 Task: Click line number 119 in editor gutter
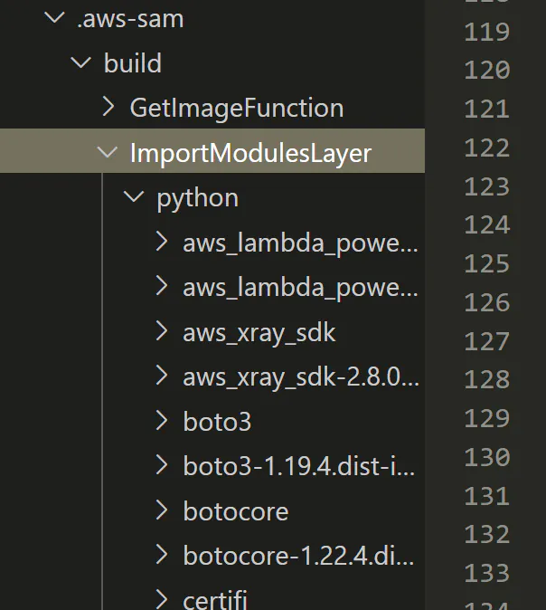tap(486, 32)
